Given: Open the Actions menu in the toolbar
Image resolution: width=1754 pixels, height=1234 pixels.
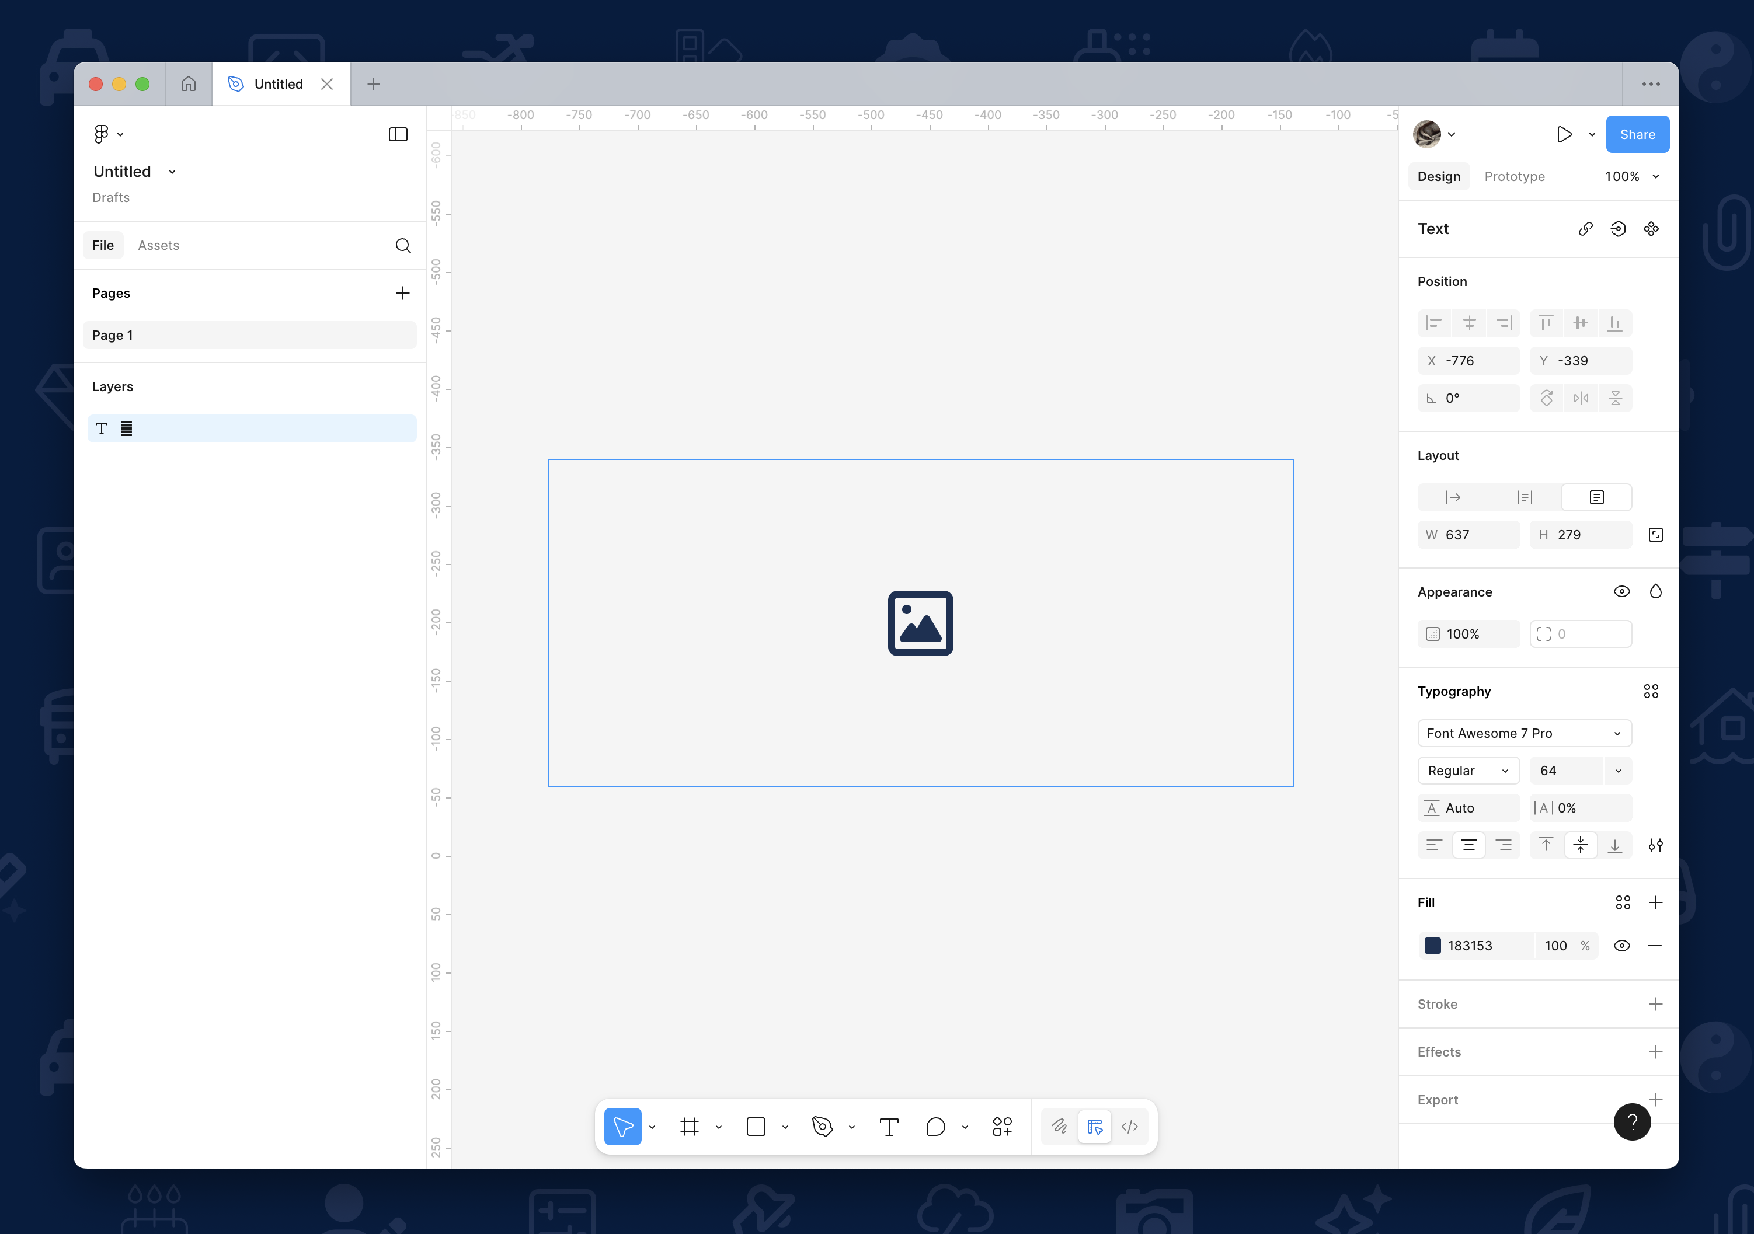Looking at the screenshot, I should 1001,1127.
